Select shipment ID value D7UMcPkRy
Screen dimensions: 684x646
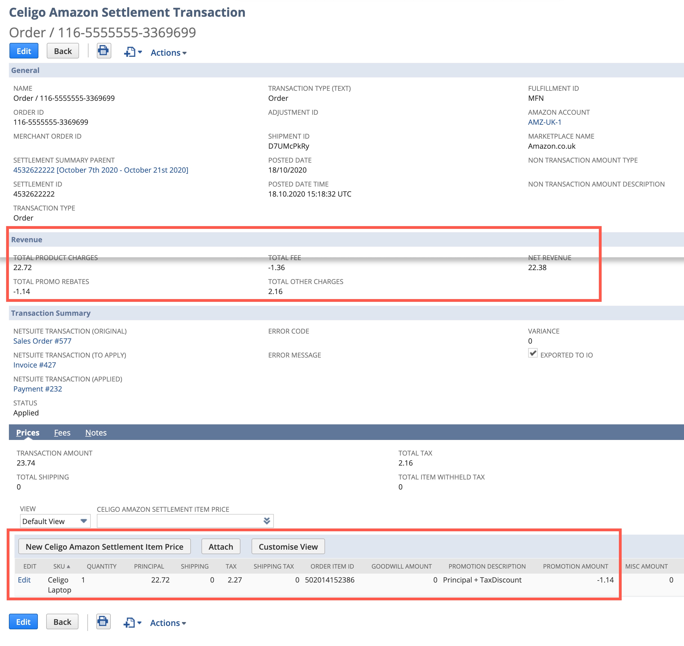(x=289, y=146)
